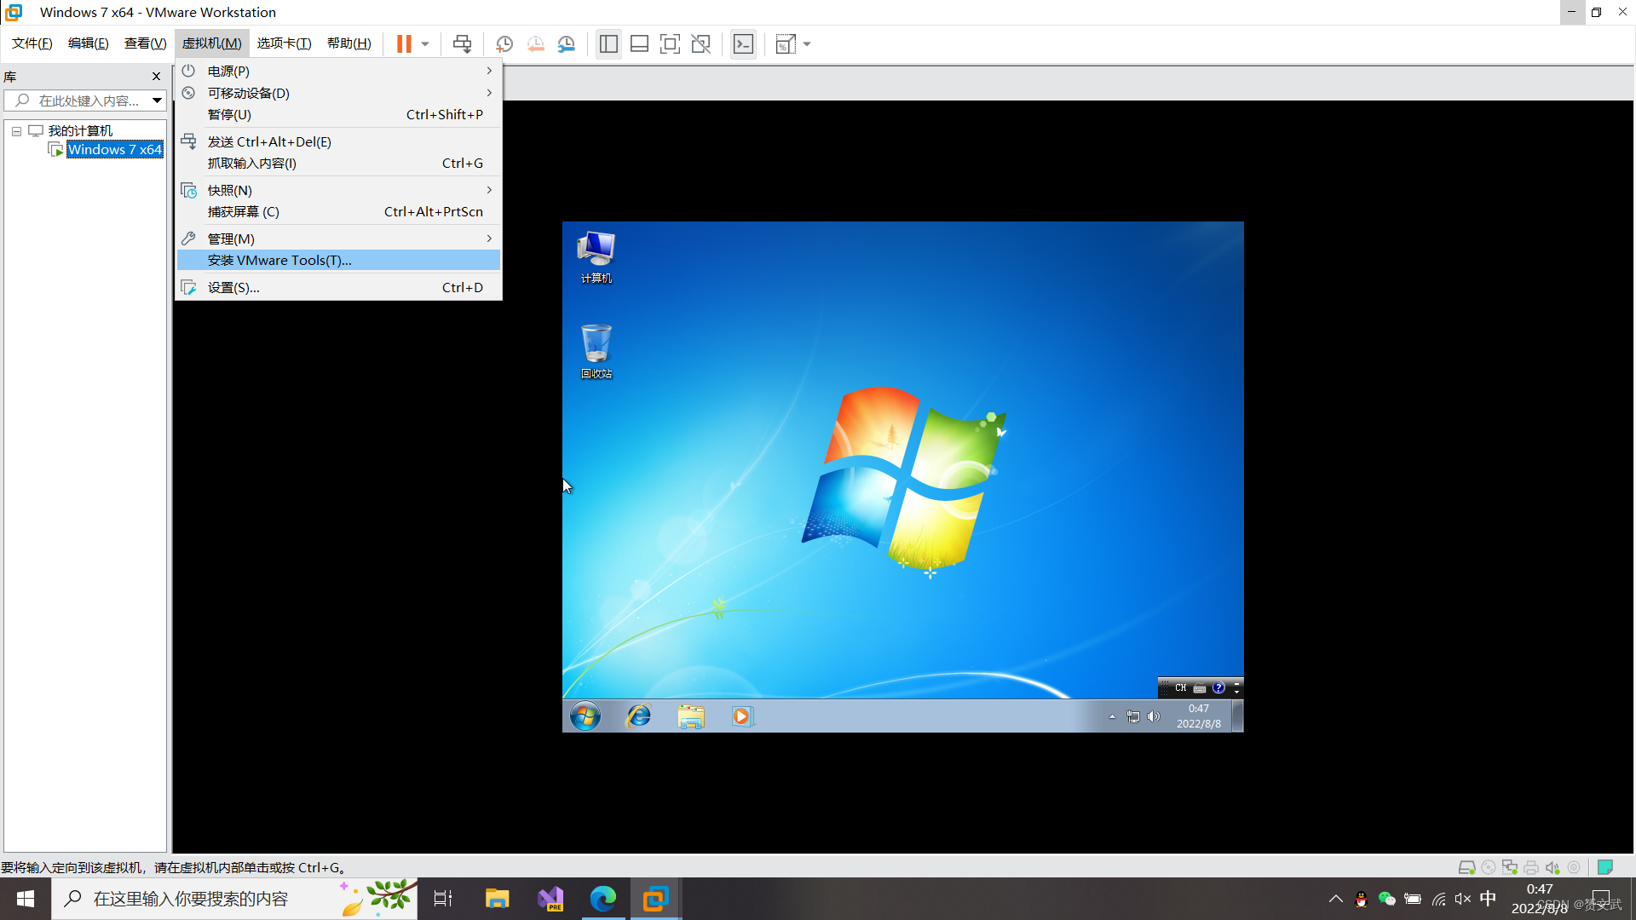Click the host taskbar search box
The image size is (1636, 920).
pyautogui.click(x=234, y=899)
